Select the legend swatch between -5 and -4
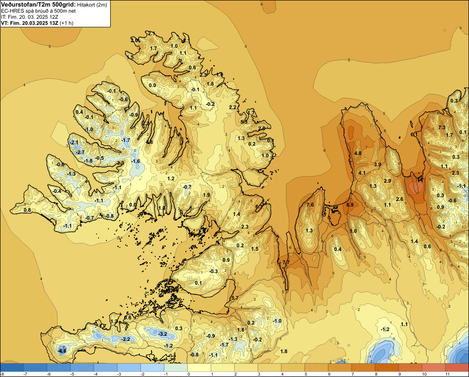 click(82, 367)
